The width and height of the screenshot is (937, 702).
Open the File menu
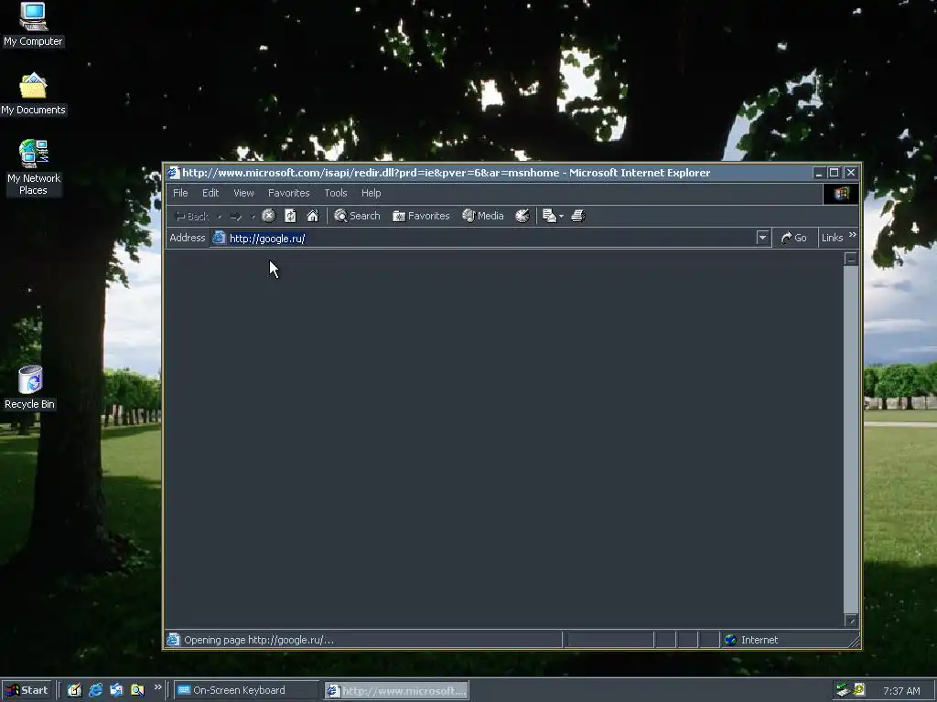click(x=180, y=193)
